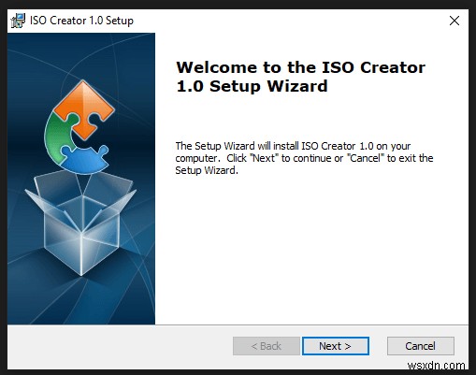
Task: Click the "ISO Creator 1.0 Setup" title text
Action: click(x=81, y=21)
